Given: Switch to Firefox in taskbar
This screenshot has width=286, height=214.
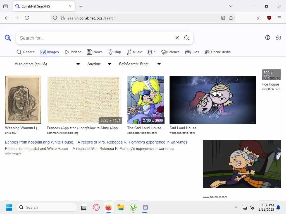Looking at the screenshot, I should coord(108,207).
